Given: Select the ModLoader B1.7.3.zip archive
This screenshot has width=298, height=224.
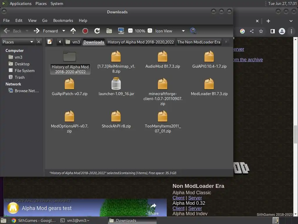Looking at the screenshot, I should pos(209,84).
